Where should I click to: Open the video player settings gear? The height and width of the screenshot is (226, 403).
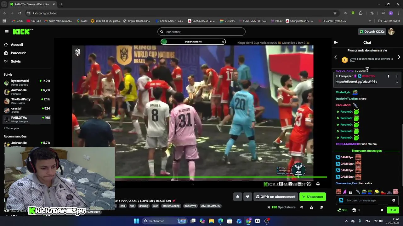[x=318, y=184]
